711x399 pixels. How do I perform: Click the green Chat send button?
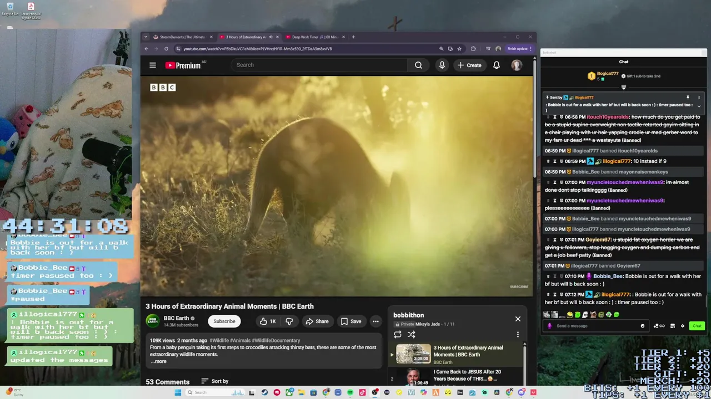(x=697, y=326)
